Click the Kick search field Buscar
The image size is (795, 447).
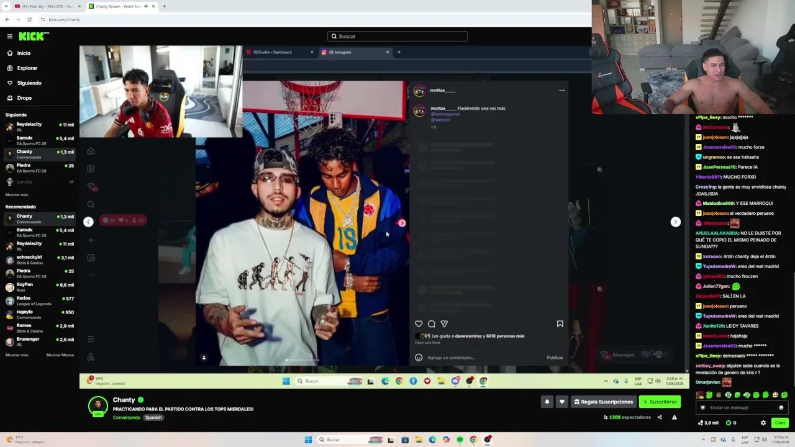397,37
